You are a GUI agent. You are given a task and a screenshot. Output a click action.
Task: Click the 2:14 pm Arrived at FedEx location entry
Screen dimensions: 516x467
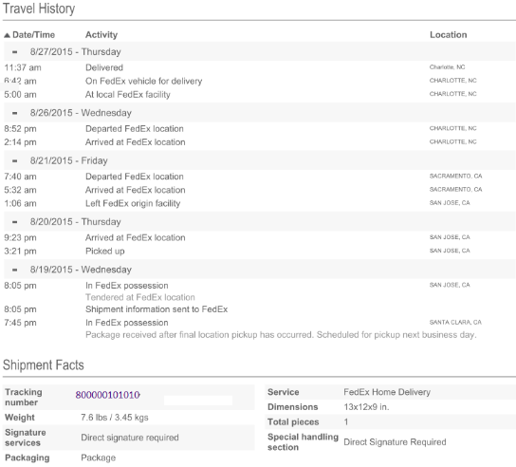[136, 142]
